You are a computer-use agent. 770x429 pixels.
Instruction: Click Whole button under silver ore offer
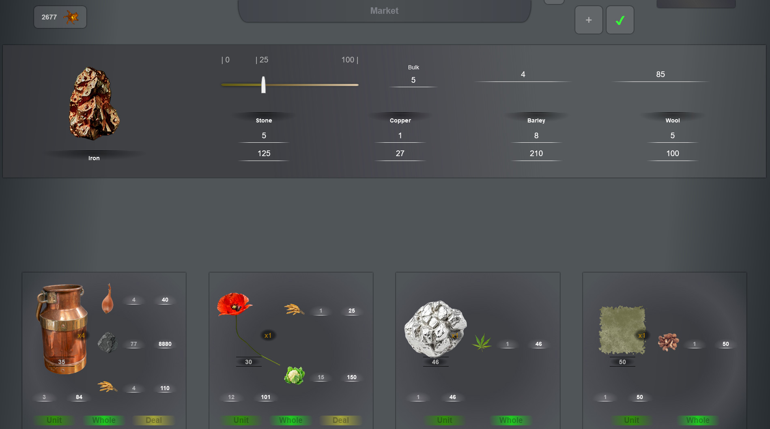(x=511, y=420)
